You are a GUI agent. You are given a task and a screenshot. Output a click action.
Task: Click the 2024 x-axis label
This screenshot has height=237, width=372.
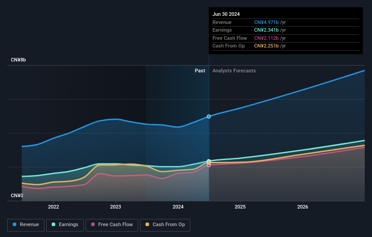pyautogui.click(x=178, y=207)
